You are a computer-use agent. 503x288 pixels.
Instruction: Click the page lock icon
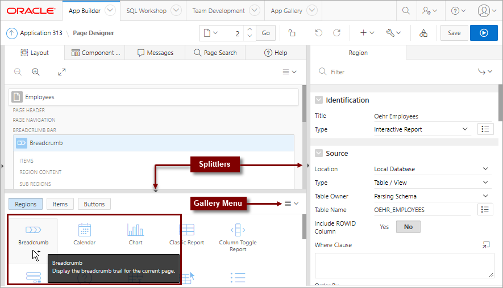click(x=292, y=33)
